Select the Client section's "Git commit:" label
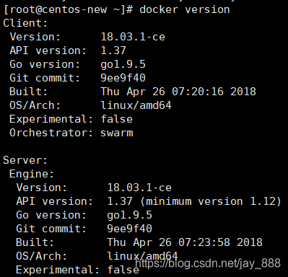Image resolution: width=288 pixels, height=277 pixels. pos(45,78)
